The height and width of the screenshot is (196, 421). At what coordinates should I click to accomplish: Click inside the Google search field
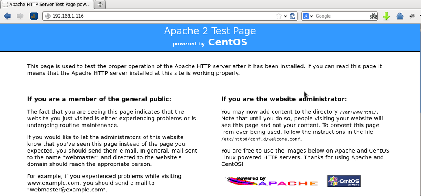pos(341,16)
